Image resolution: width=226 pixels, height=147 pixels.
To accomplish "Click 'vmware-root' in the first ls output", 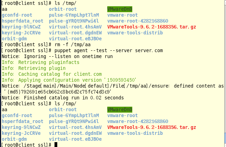I will [123, 15].
